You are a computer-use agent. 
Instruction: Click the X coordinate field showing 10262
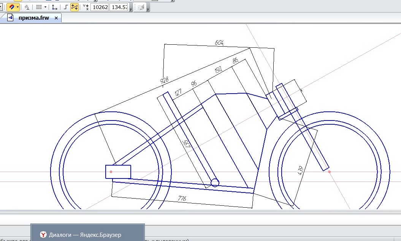(x=100, y=7)
